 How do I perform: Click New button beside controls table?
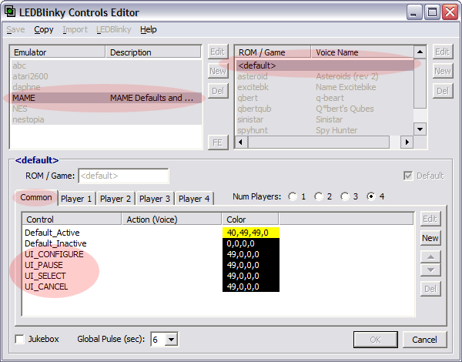tap(430, 238)
